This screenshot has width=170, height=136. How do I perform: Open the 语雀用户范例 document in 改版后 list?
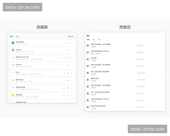pyautogui.click(x=95, y=78)
